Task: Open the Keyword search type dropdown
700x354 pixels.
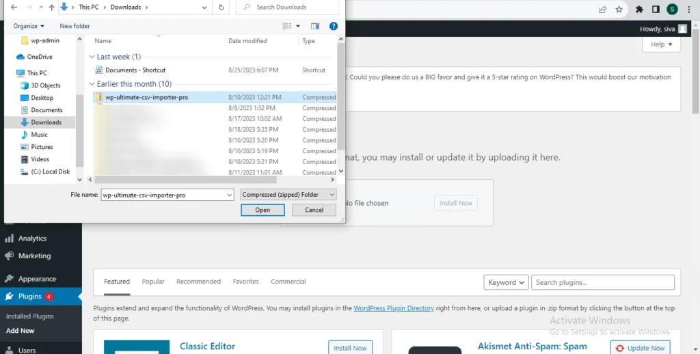Action: tap(507, 282)
